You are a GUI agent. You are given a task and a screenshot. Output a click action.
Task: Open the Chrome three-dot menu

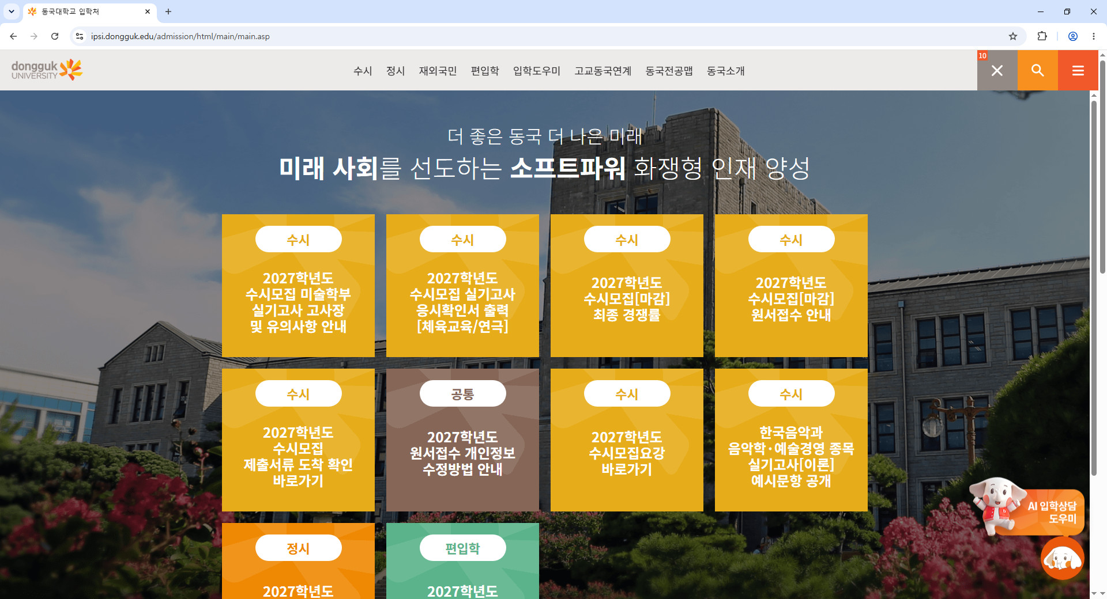click(x=1094, y=36)
